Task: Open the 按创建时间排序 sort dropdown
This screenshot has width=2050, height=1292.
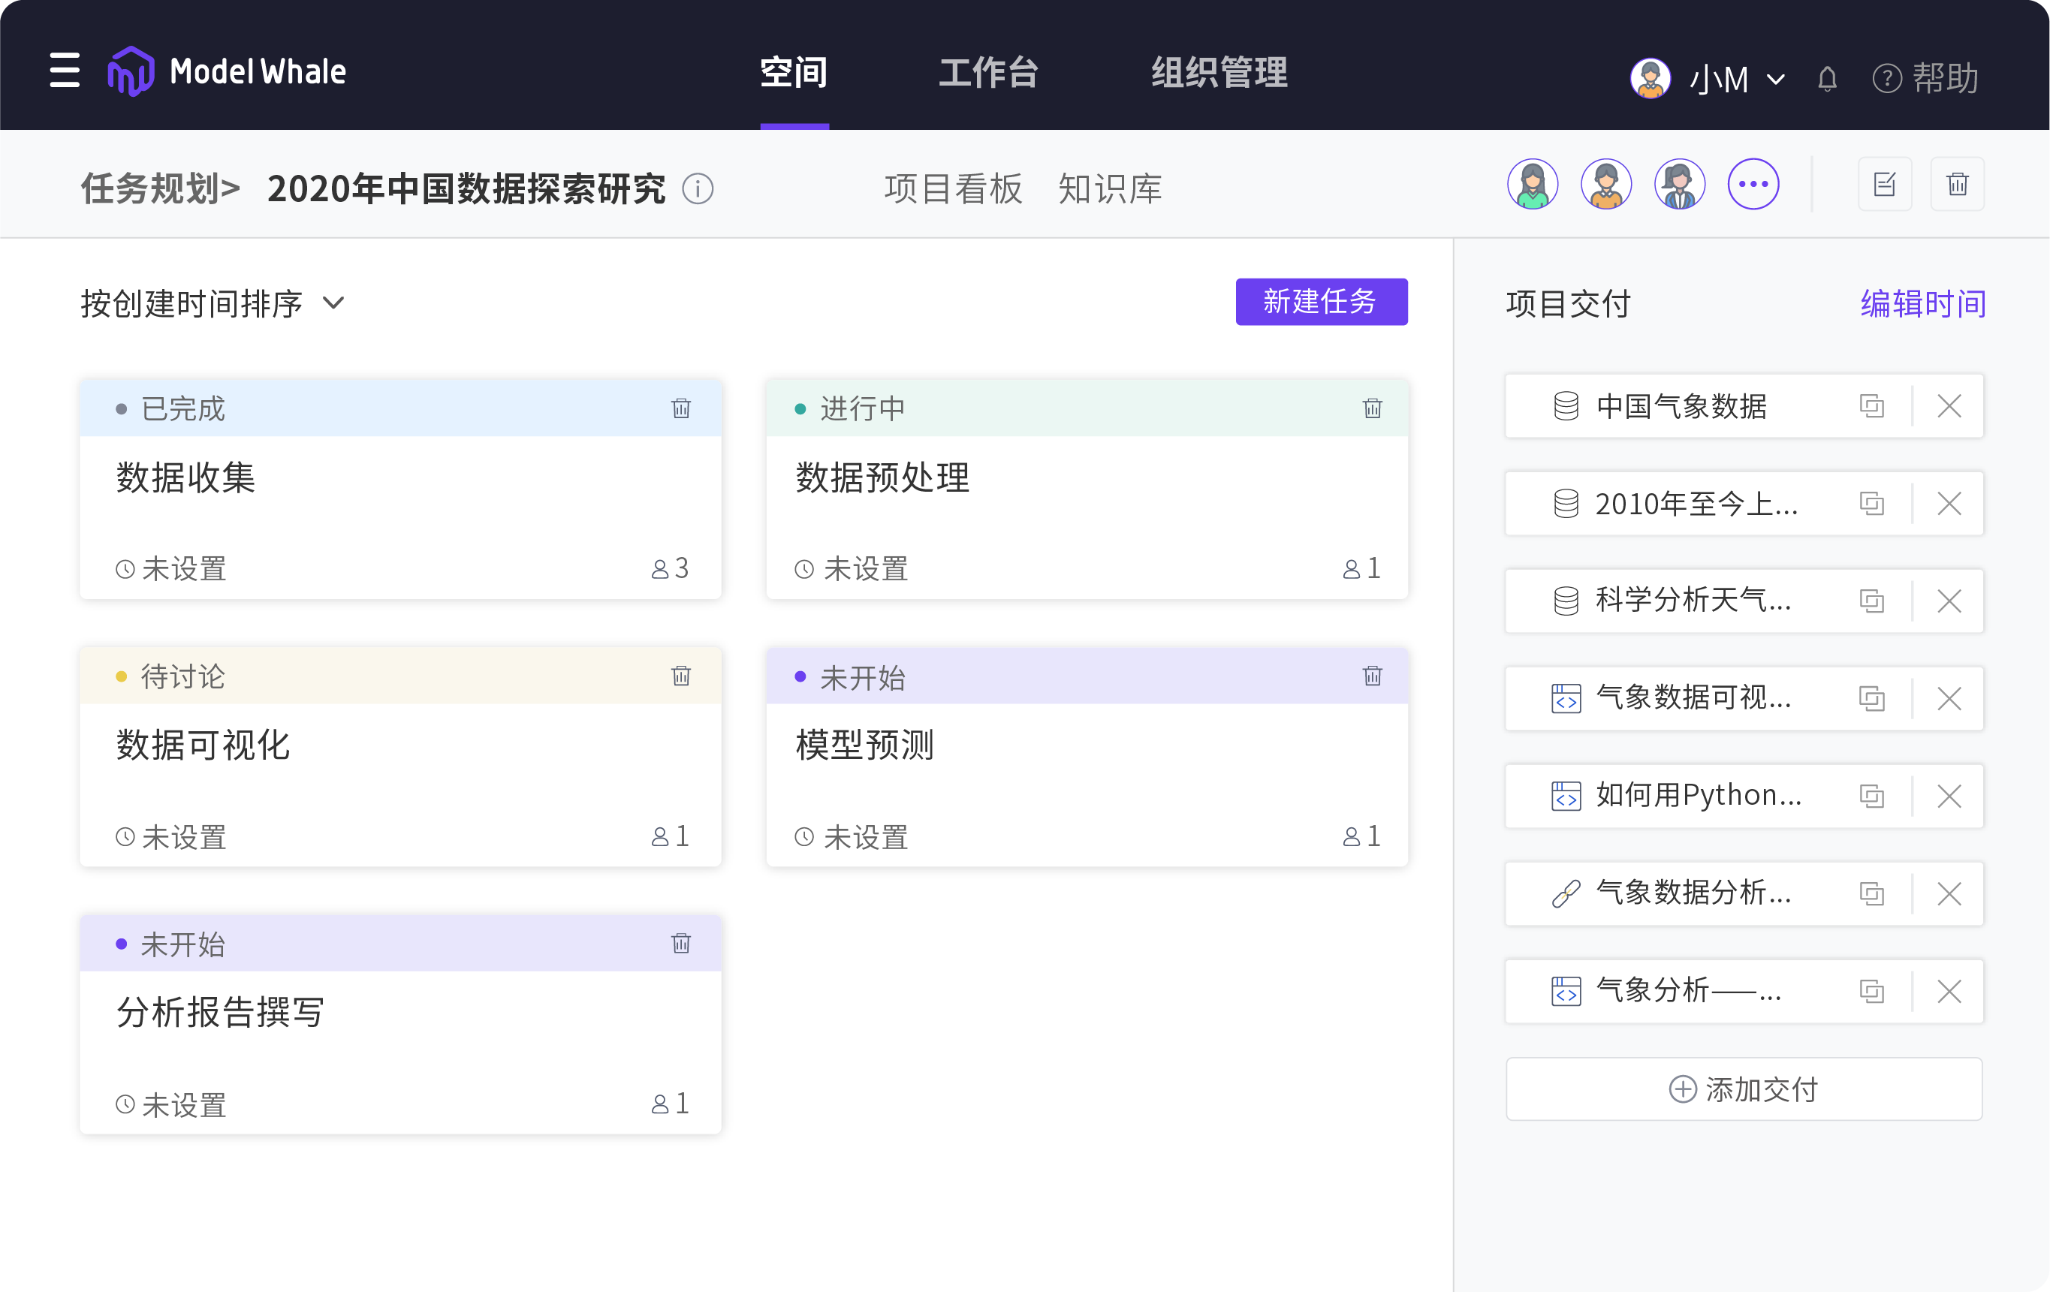Action: 213,304
